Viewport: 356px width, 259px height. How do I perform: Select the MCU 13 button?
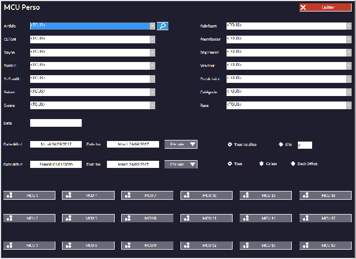point(266,195)
